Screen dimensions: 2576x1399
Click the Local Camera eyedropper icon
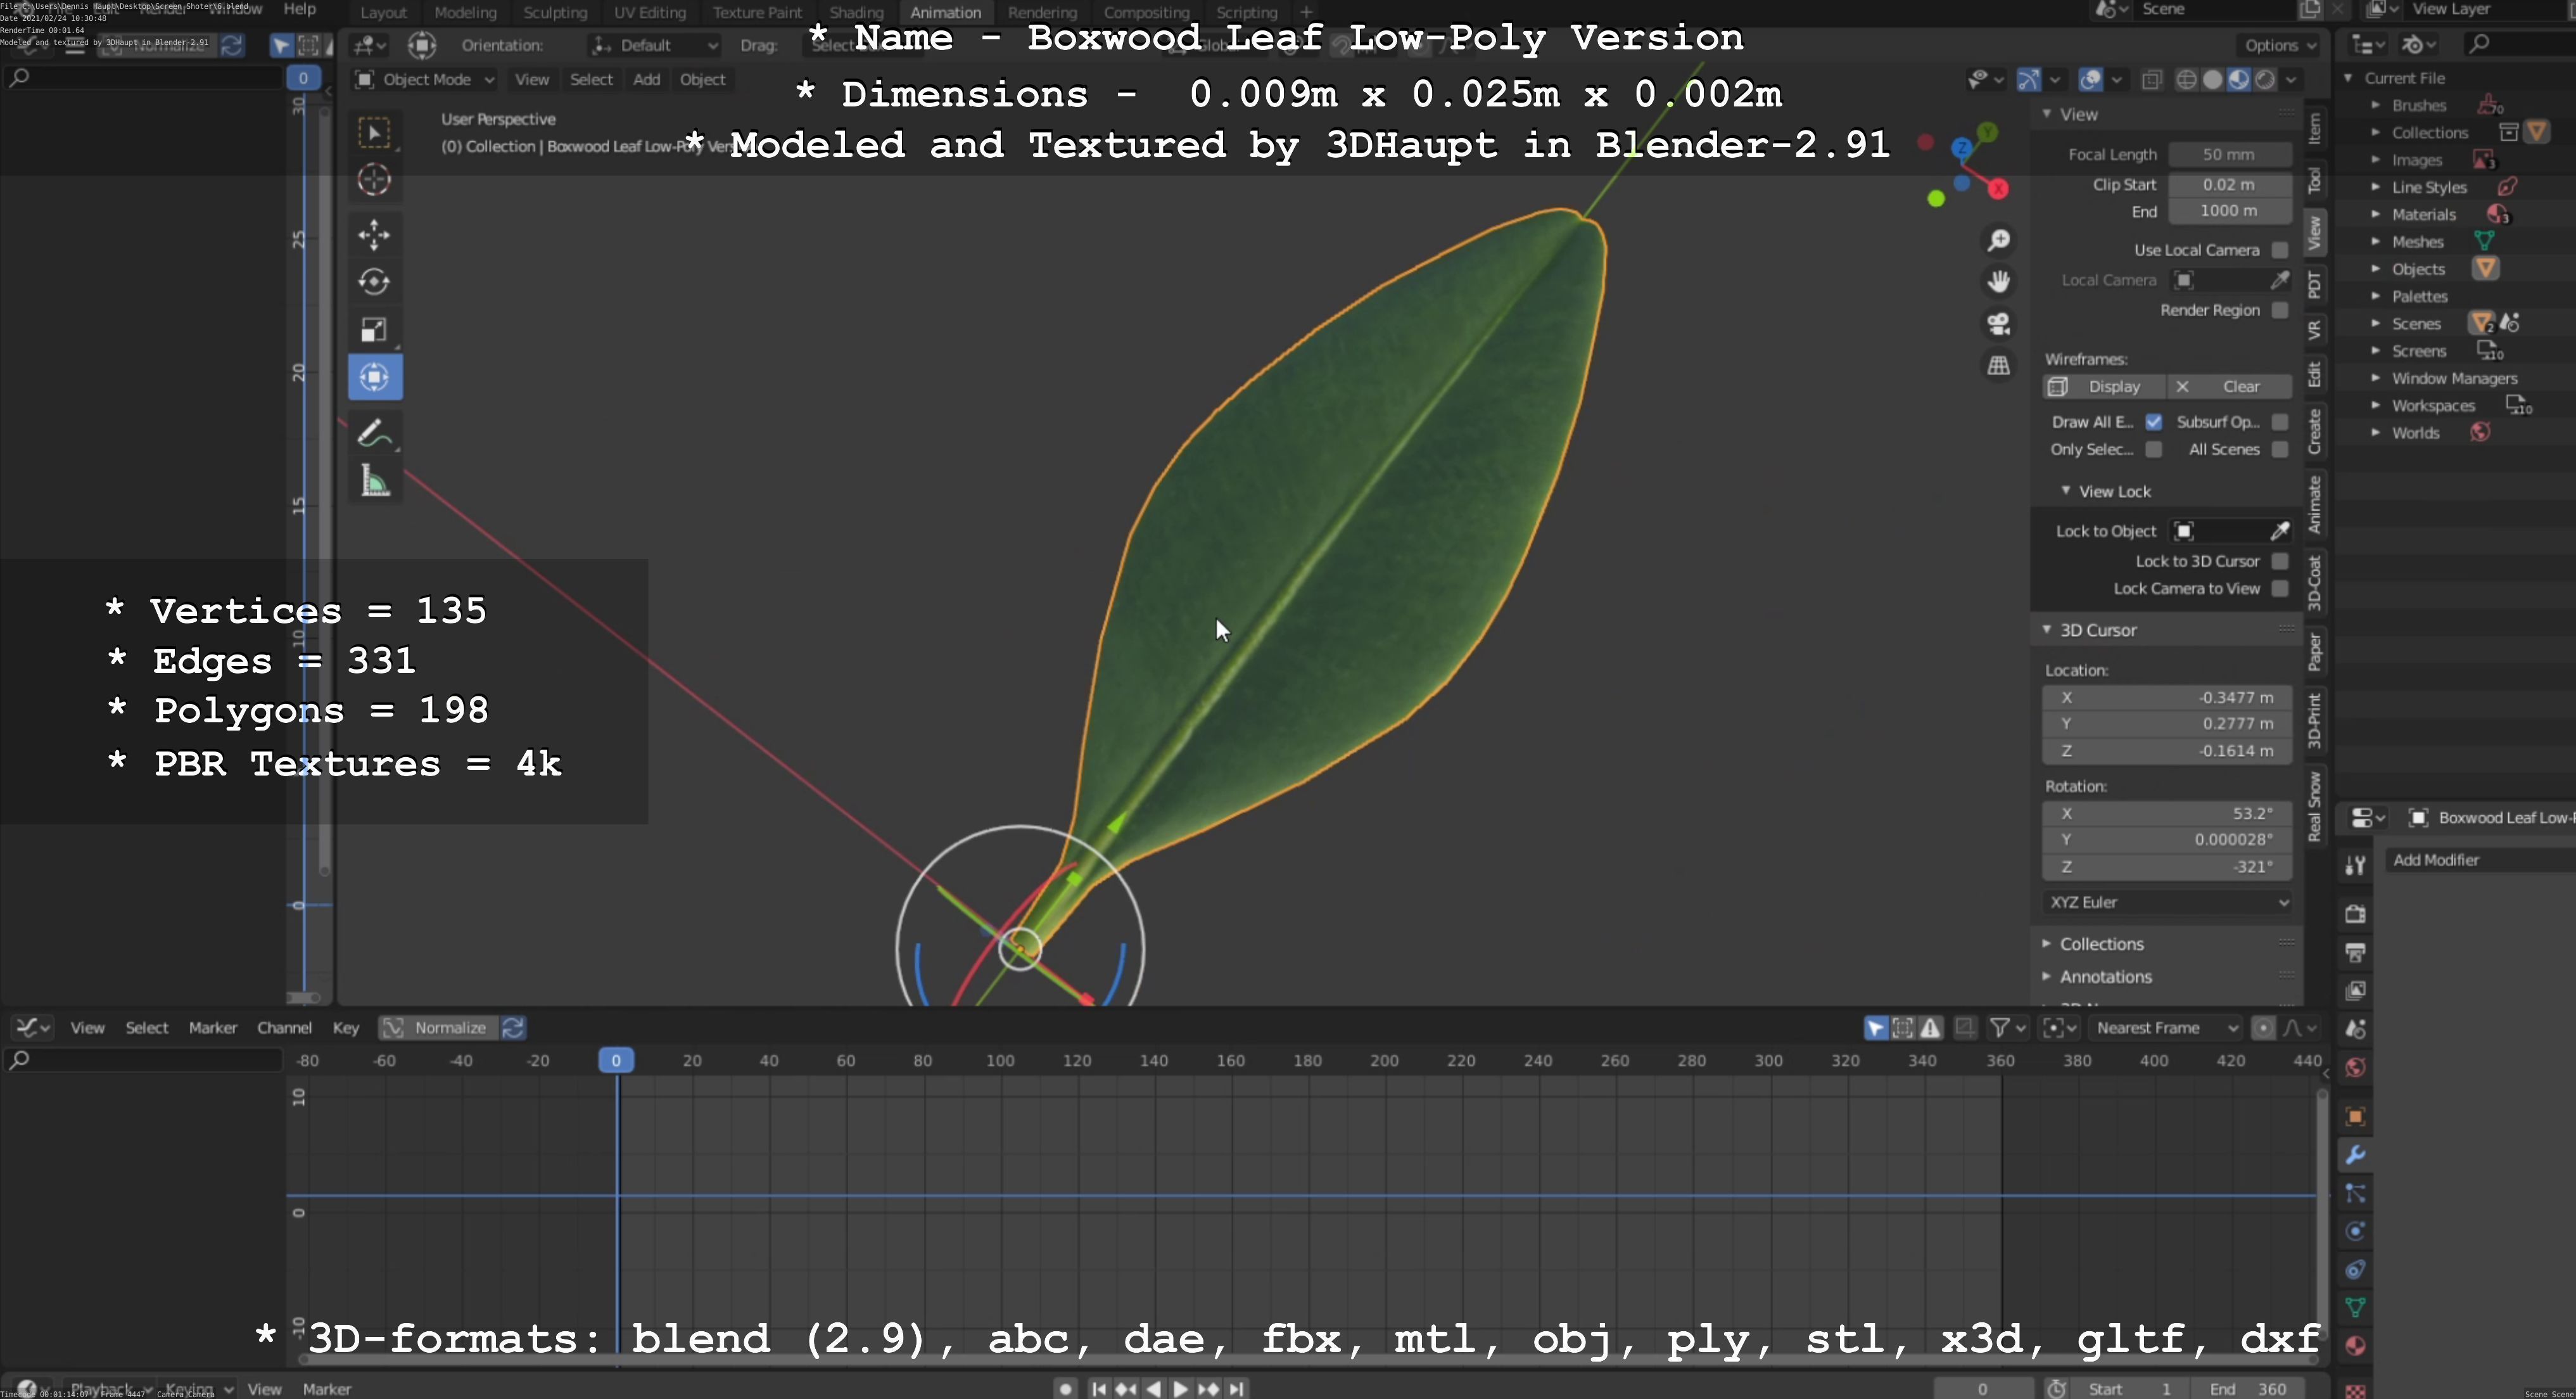pyautogui.click(x=2280, y=280)
